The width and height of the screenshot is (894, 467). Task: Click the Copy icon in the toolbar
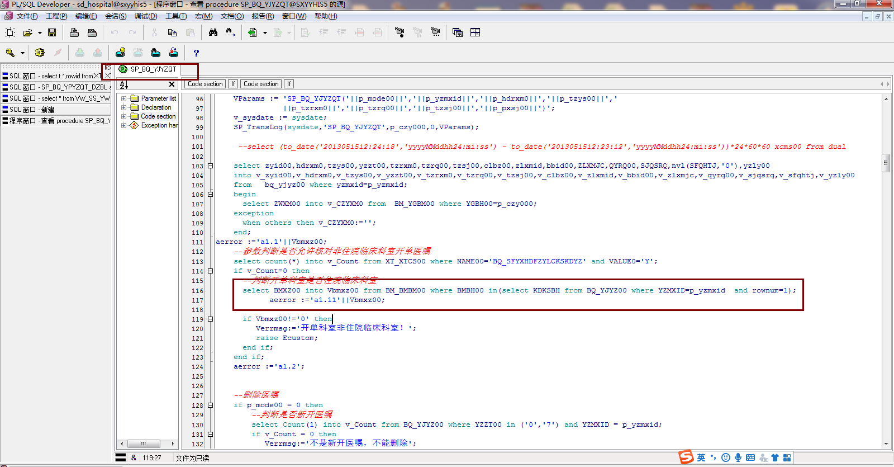172,32
